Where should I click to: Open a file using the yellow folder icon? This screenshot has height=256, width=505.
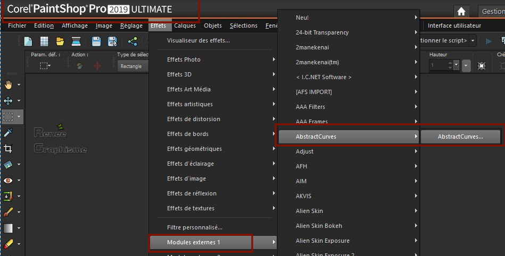point(60,41)
